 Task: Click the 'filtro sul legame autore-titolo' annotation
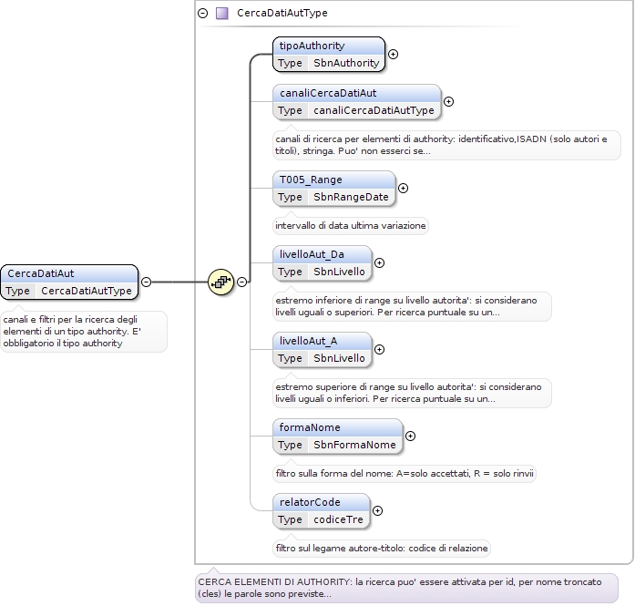[x=382, y=549]
